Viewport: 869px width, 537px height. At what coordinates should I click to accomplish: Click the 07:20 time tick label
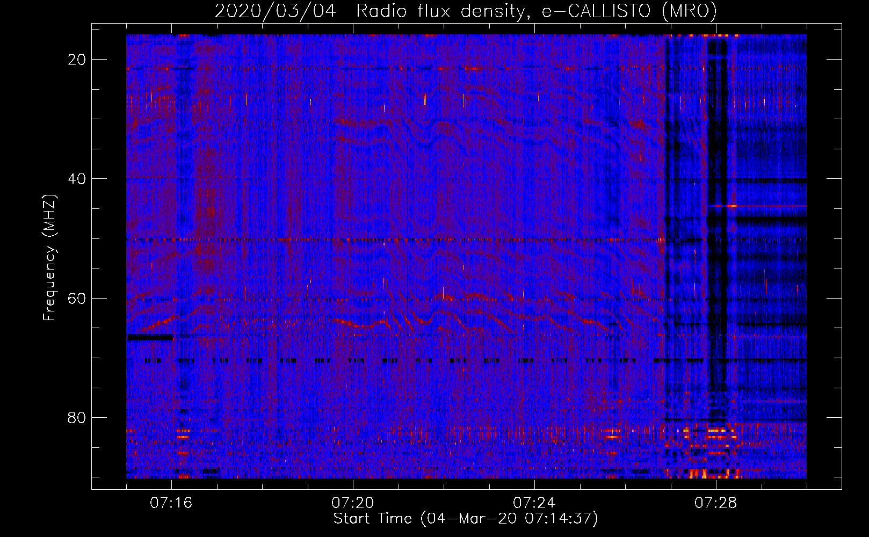pos(353,503)
